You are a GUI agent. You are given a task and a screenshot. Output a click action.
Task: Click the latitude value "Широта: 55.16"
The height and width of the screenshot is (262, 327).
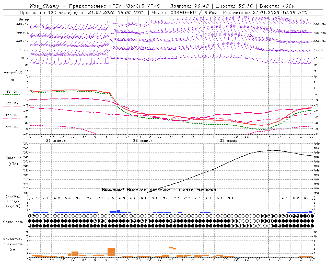[x=234, y=6]
